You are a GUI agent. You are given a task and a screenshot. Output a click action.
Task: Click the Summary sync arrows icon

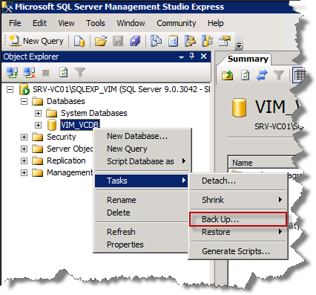[x=262, y=75]
